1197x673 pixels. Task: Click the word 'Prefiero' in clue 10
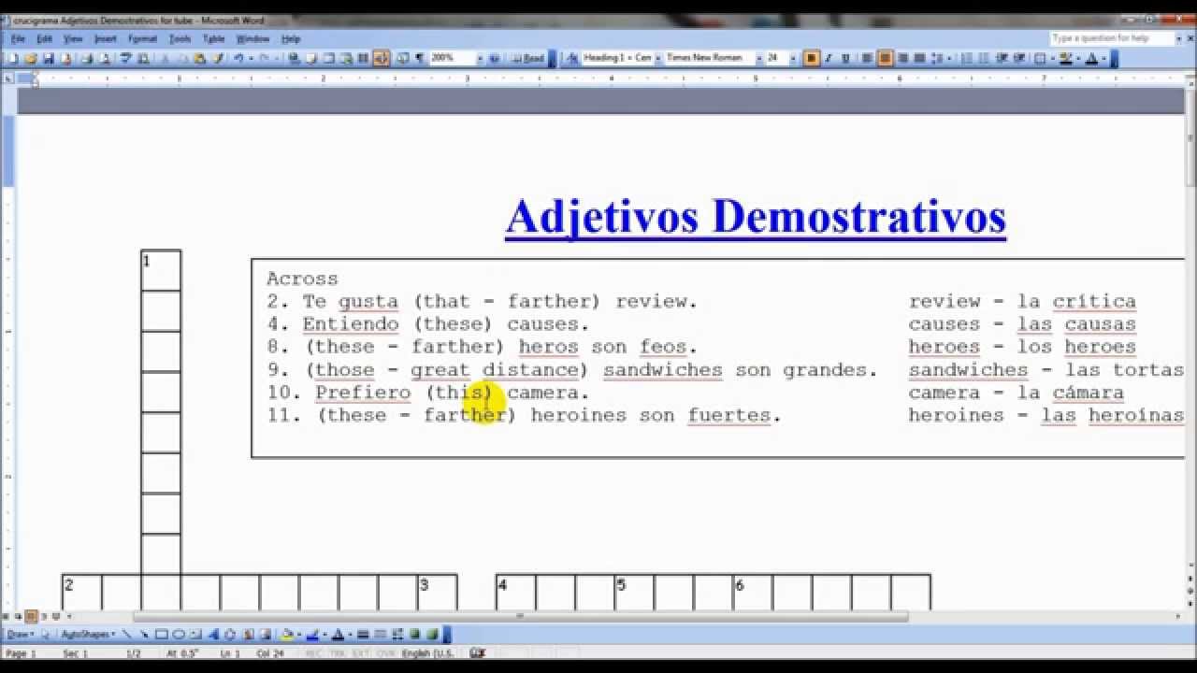(363, 393)
